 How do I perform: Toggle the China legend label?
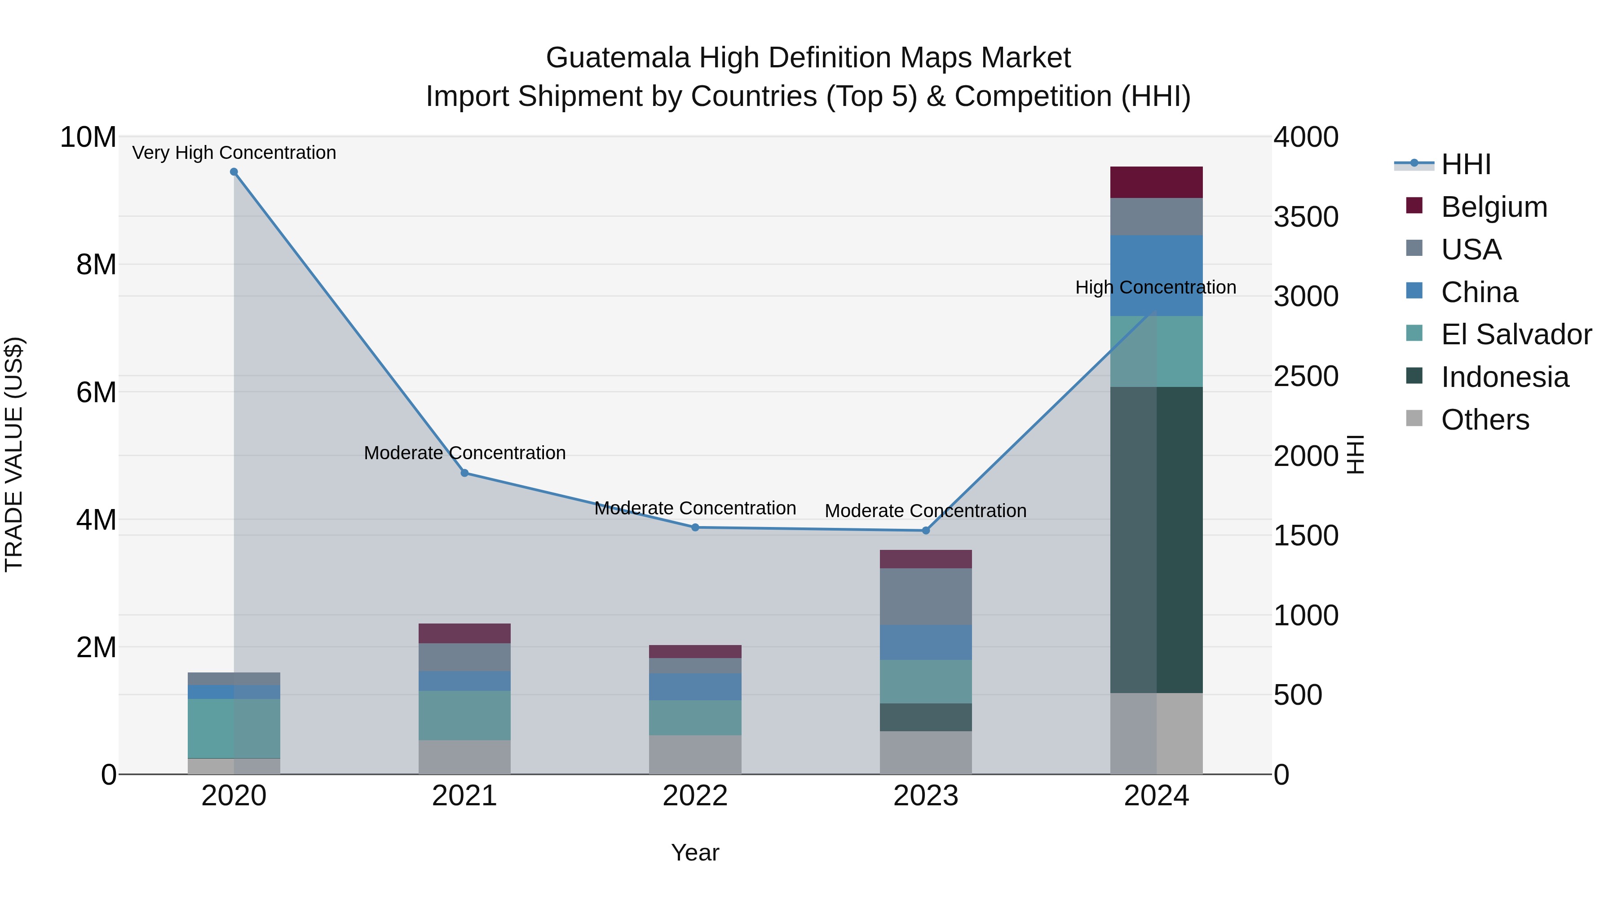coord(1480,292)
